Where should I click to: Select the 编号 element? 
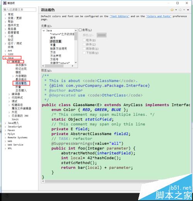[53, 38]
